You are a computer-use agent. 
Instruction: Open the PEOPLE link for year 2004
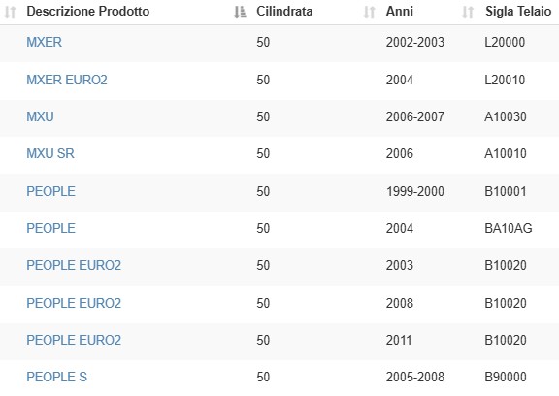pyautogui.click(x=51, y=228)
